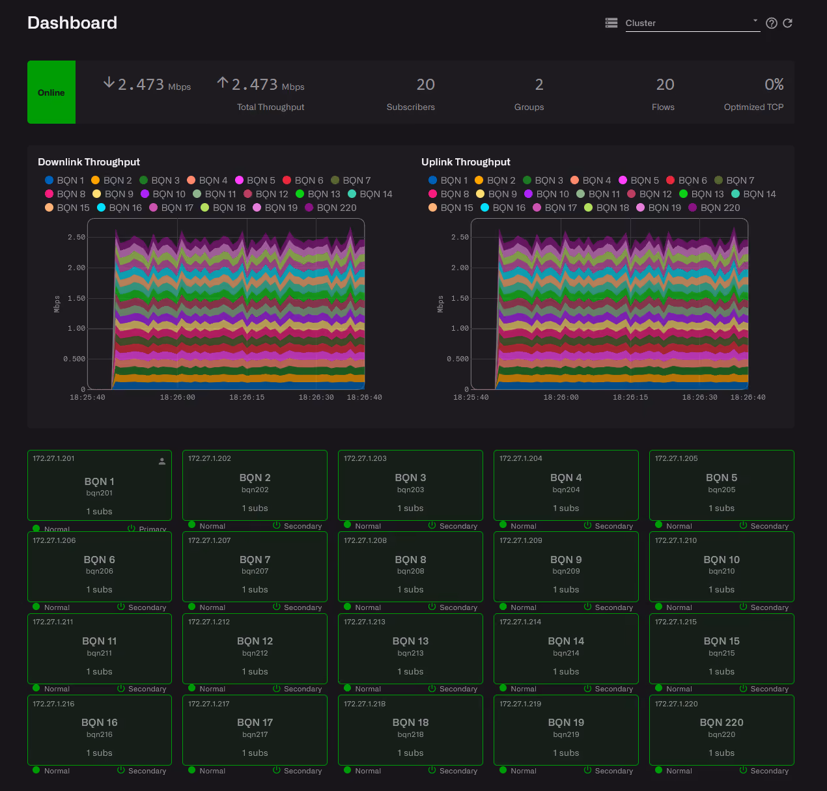Click the user icon on BQN 1 card
This screenshot has width=827, height=791.
click(162, 462)
